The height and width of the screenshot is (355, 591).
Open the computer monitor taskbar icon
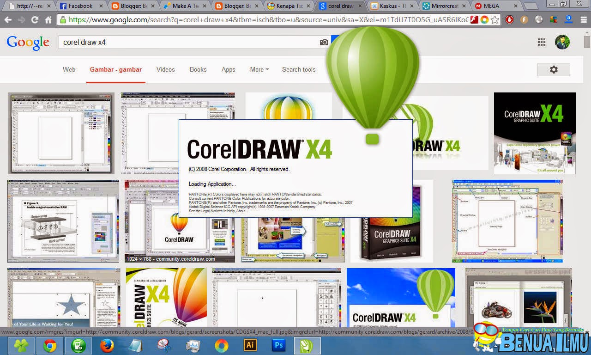coord(193,346)
